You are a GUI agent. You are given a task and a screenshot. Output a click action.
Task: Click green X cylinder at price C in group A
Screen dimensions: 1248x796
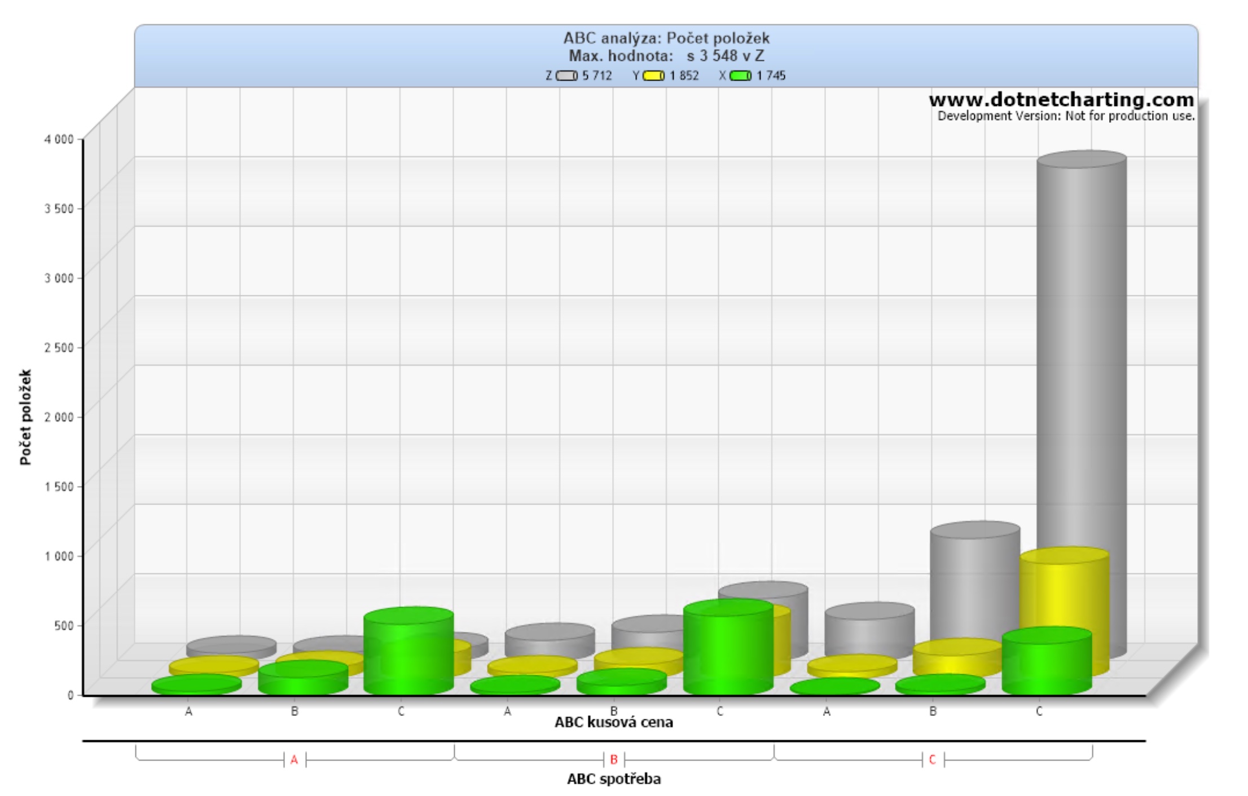(408, 651)
